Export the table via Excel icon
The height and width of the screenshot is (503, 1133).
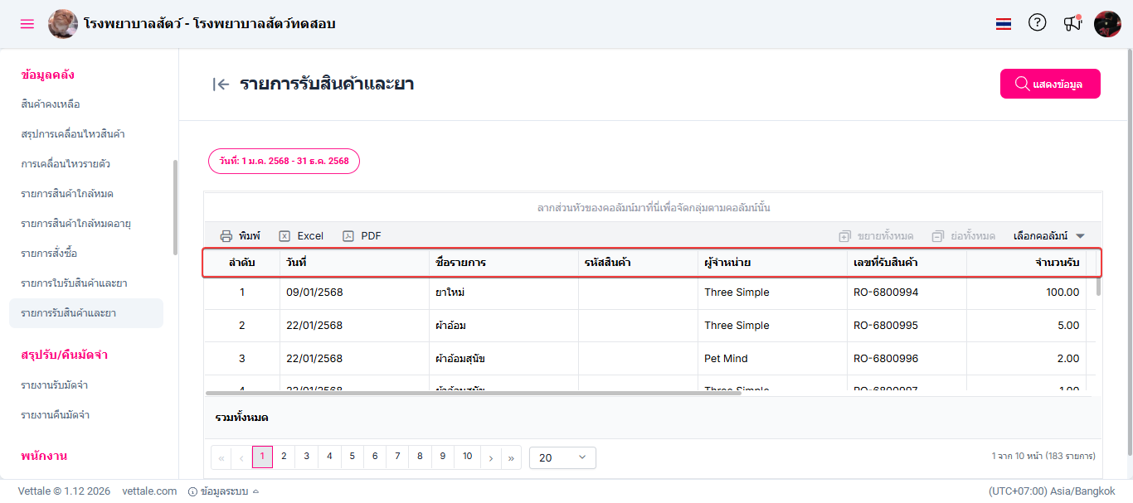pyautogui.click(x=284, y=236)
